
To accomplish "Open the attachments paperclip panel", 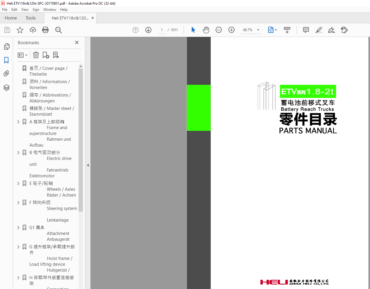I will 6,74.
